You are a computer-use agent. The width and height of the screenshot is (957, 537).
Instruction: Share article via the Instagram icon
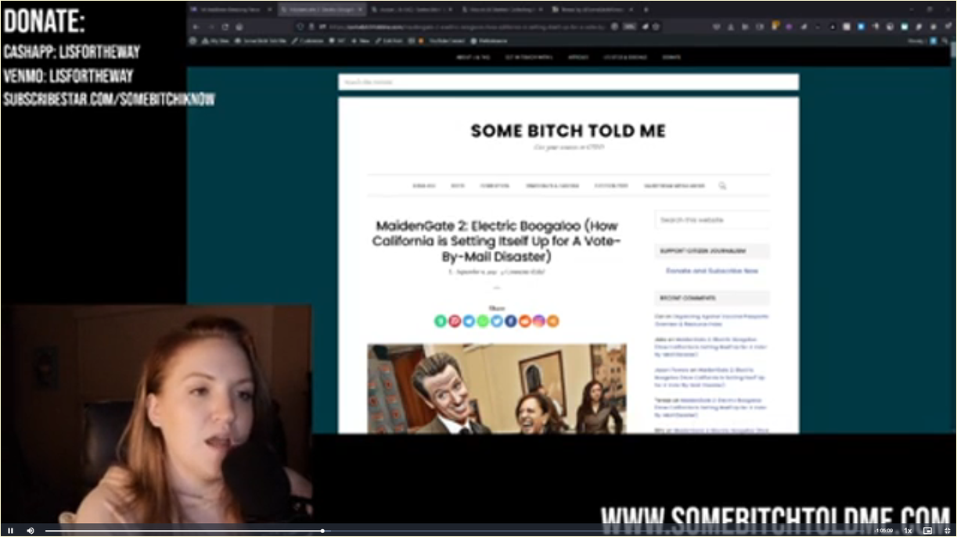(539, 321)
